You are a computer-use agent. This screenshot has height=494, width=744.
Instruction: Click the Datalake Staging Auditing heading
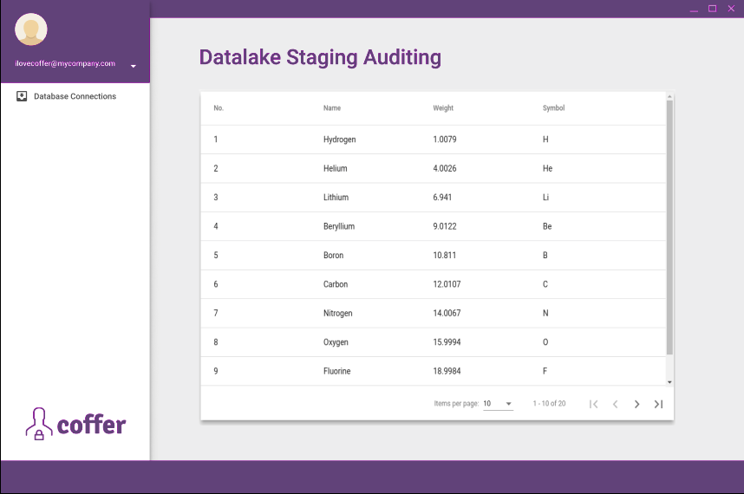coord(320,57)
